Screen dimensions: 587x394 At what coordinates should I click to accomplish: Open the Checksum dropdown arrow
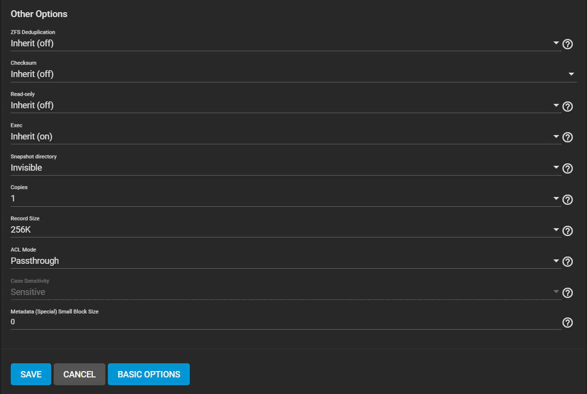pyautogui.click(x=571, y=74)
